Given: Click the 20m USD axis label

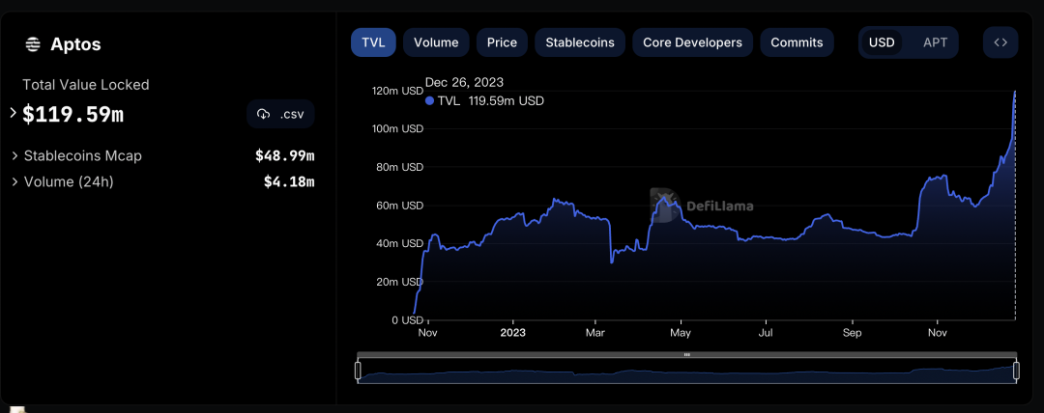Looking at the screenshot, I should (x=399, y=282).
